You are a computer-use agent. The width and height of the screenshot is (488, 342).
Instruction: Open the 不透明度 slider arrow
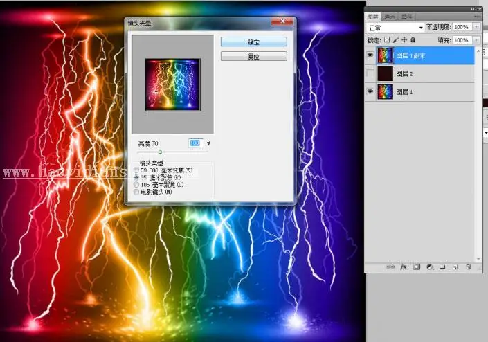coord(476,27)
